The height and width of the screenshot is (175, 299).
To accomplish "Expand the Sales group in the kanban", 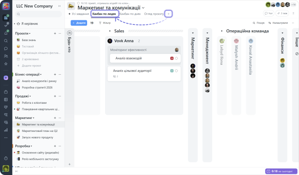I will (x=110, y=31).
